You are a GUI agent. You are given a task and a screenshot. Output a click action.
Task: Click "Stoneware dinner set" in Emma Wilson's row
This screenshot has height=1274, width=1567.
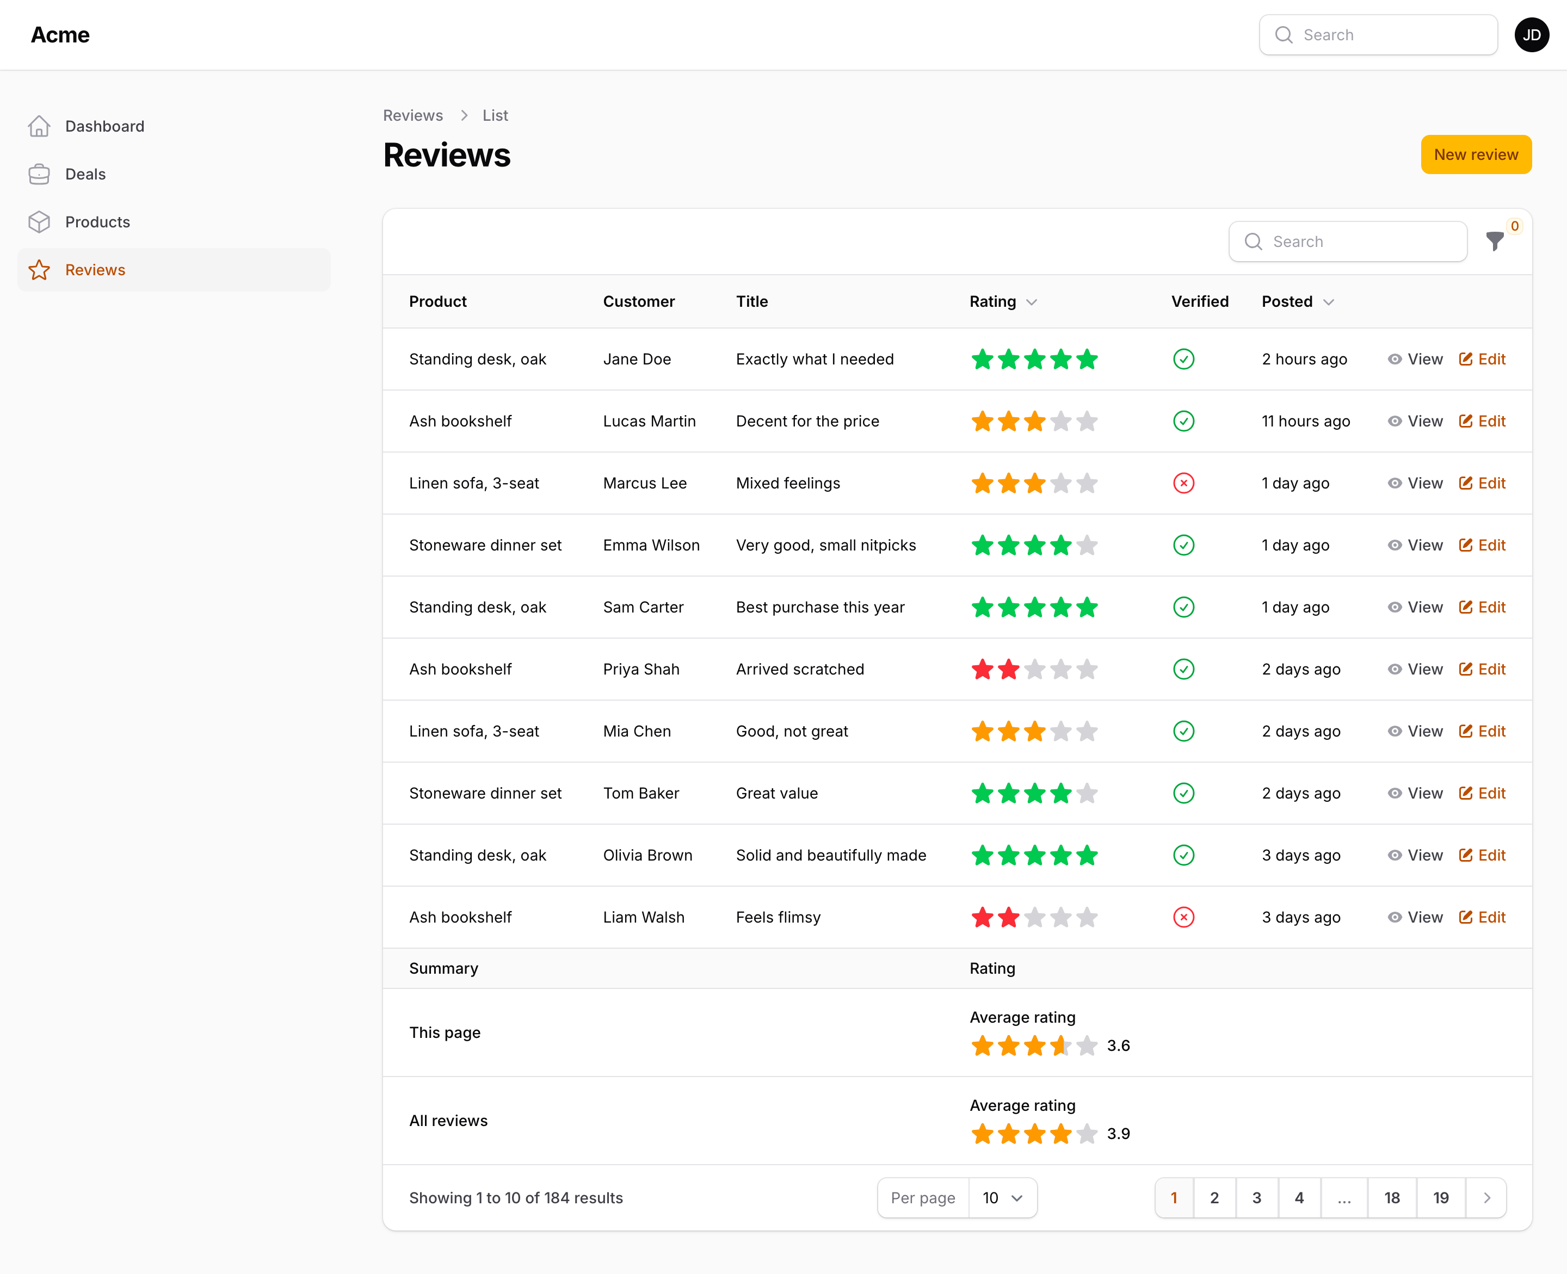pyautogui.click(x=485, y=545)
